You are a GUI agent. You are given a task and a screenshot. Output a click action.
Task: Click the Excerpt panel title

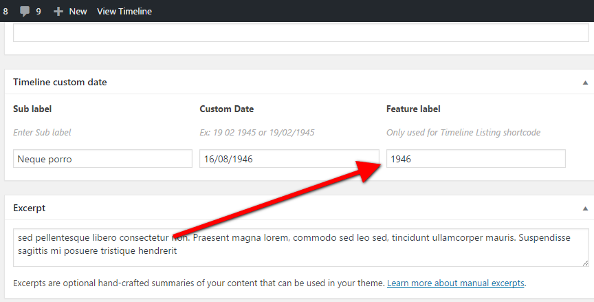click(x=29, y=208)
